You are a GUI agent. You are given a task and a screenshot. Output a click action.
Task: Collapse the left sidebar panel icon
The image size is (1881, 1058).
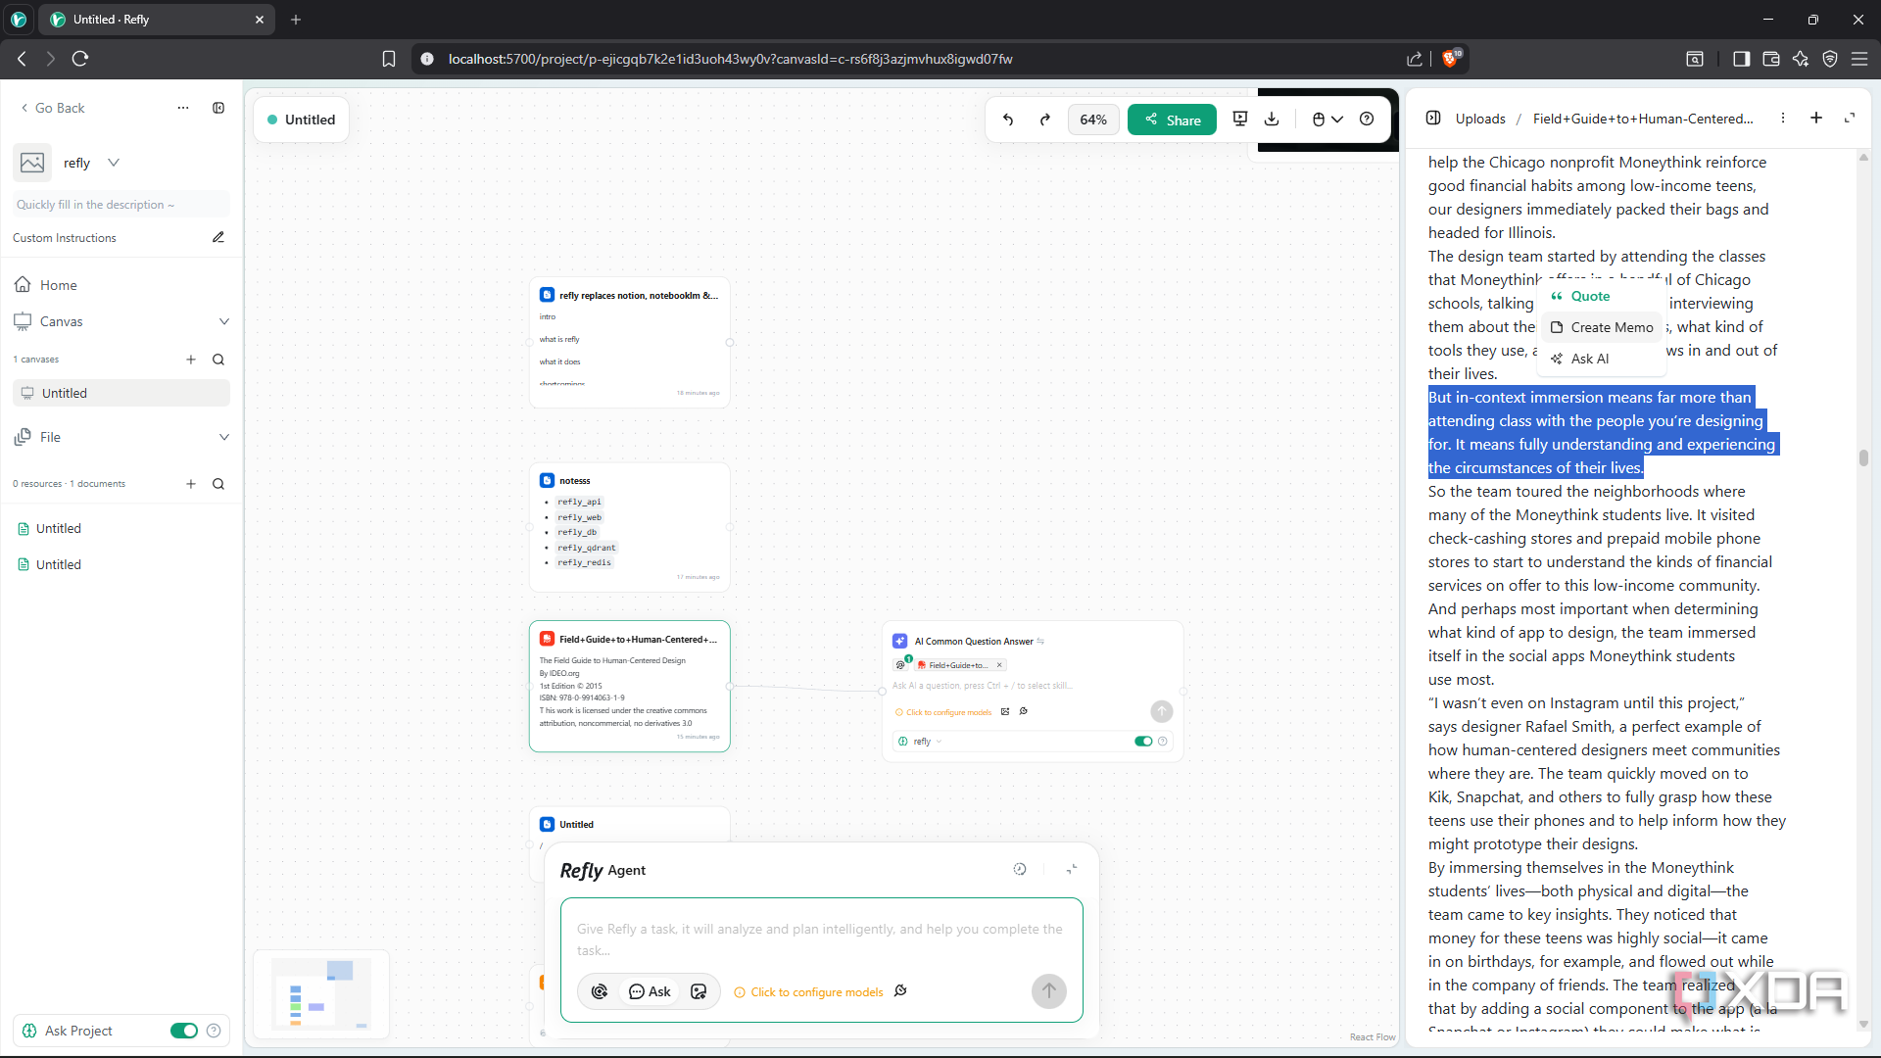[x=218, y=108]
